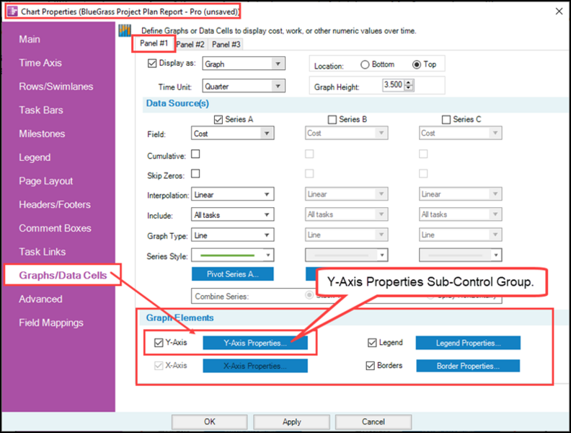571x433 pixels.
Task: Open the Series B Graph Type Line dropdown
Action: (346, 235)
